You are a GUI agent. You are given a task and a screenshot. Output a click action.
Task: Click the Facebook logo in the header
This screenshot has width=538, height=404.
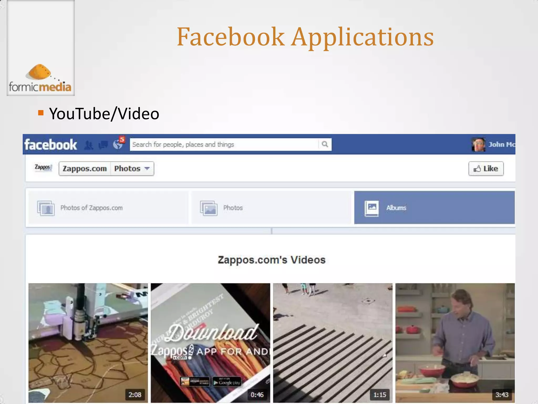[x=51, y=145]
